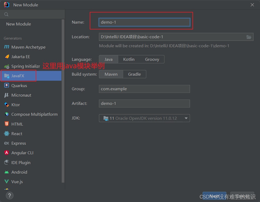
Task: Select the Android generator label
Action: (19, 172)
